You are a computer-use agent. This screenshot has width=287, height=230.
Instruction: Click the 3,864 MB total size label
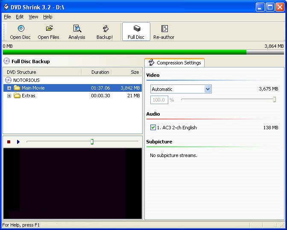coord(274,46)
